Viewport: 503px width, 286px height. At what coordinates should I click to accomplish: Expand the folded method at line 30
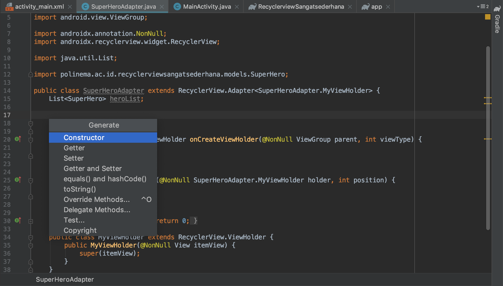31,221
